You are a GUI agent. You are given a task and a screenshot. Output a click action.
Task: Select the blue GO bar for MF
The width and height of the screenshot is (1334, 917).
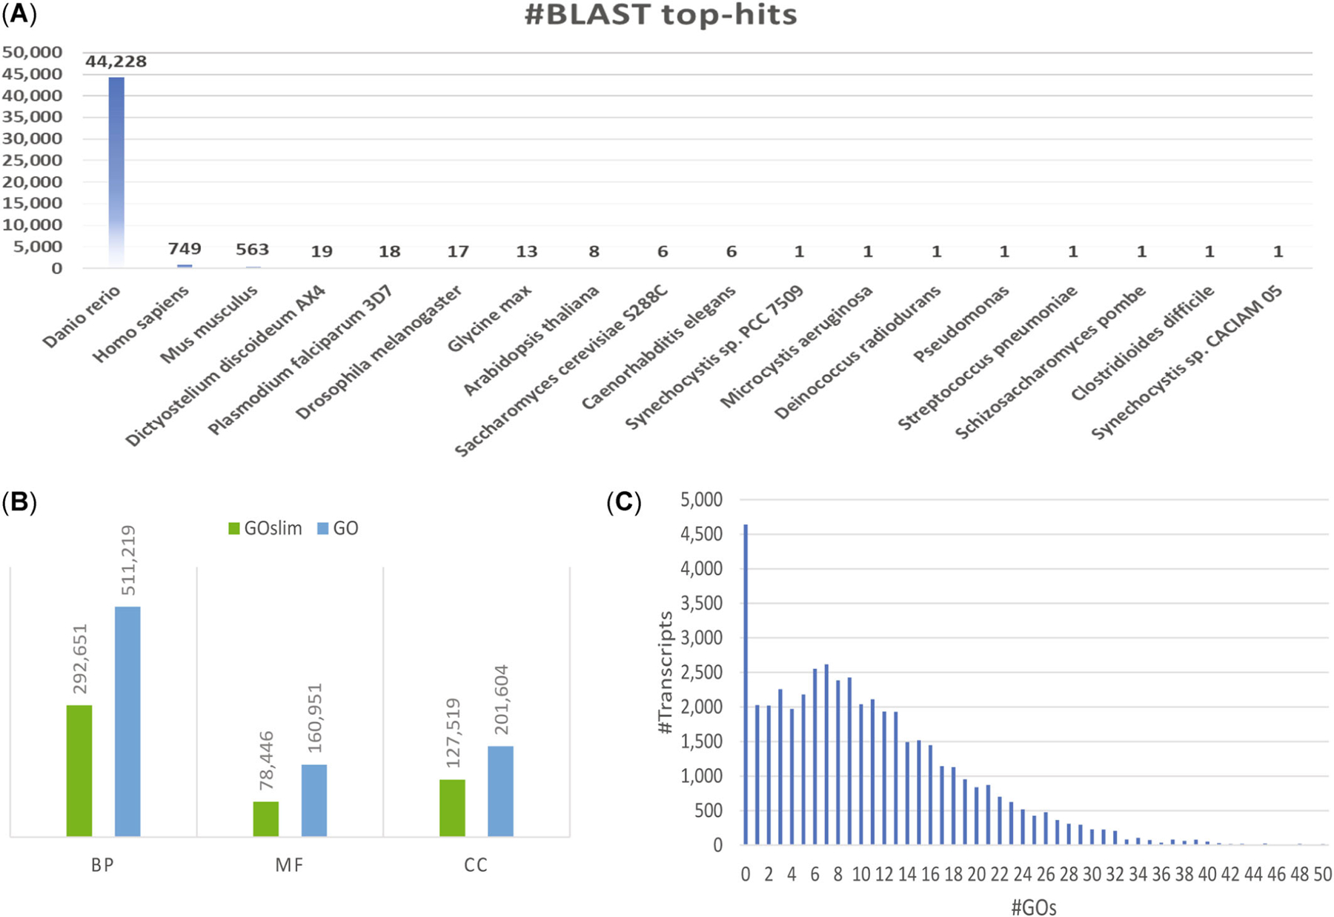(314, 801)
